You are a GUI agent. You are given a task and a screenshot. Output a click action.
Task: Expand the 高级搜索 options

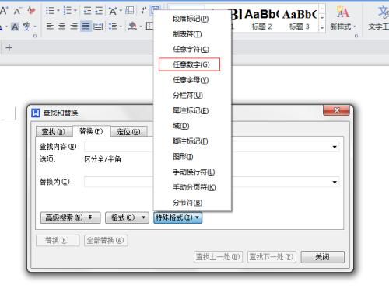71,217
